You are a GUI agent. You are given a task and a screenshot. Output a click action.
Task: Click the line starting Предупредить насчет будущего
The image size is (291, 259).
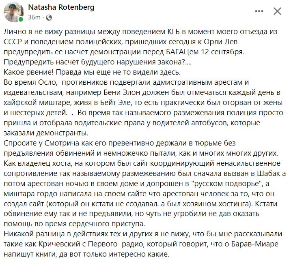(98, 62)
